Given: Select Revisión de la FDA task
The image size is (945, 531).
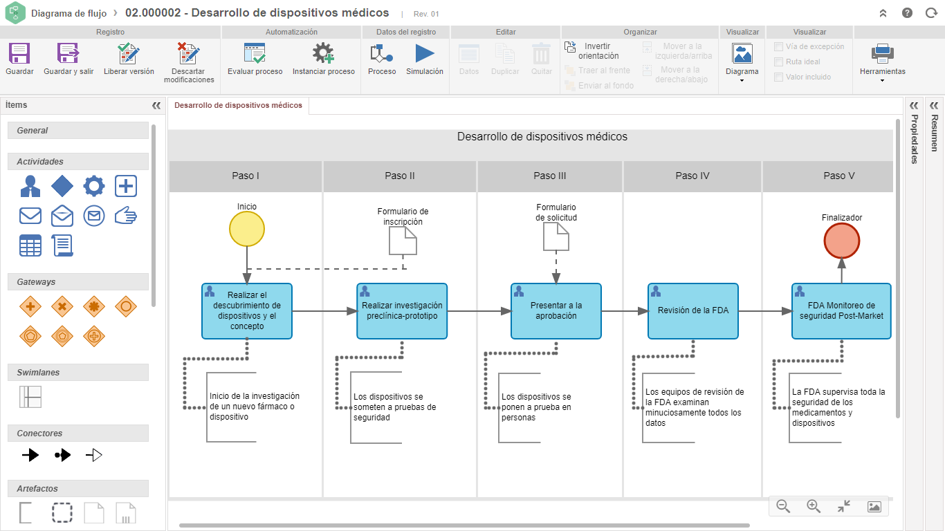Looking at the screenshot, I should tap(693, 310).
